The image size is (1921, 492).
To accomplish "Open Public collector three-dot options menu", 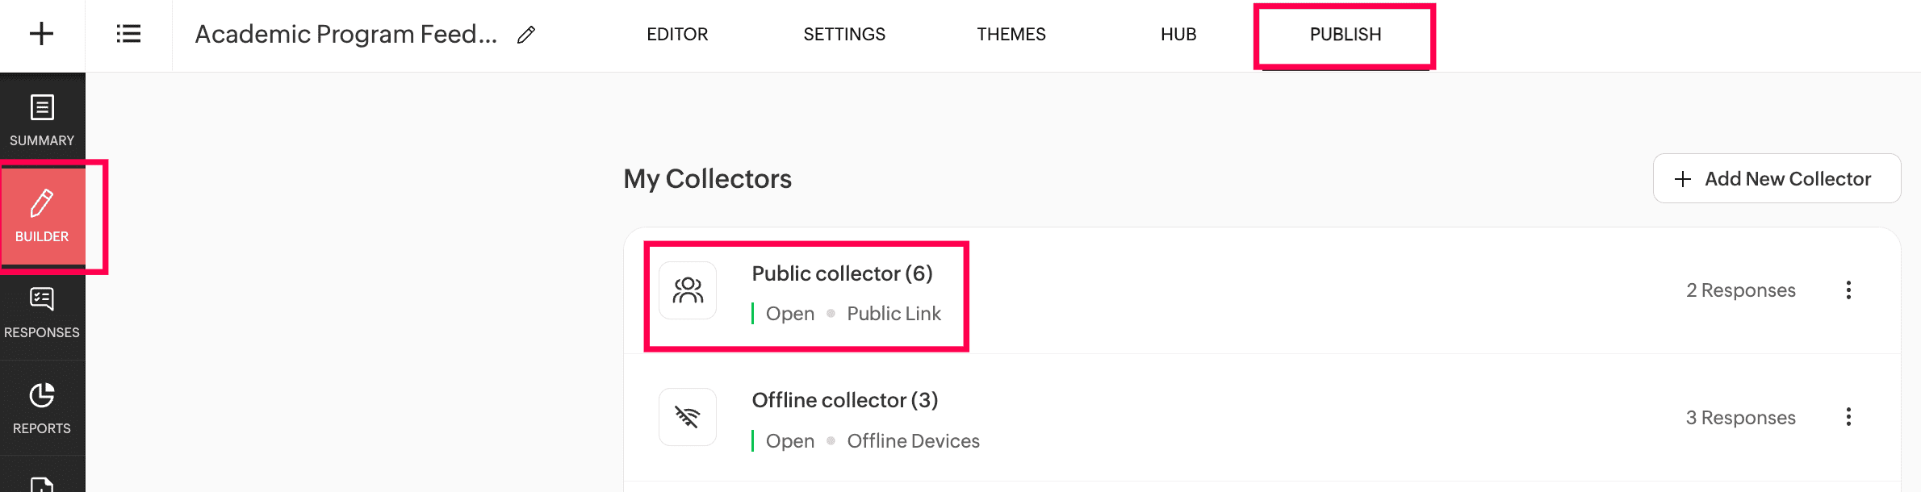I will click(x=1848, y=290).
